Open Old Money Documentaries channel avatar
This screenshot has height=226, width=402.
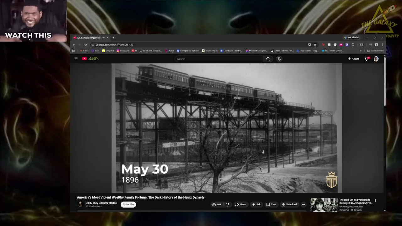[x=80, y=204]
